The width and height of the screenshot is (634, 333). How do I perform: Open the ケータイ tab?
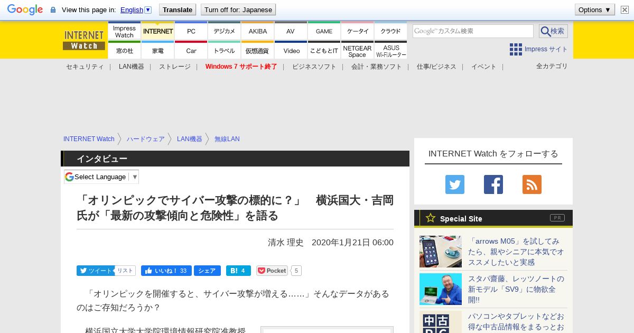(358, 31)
